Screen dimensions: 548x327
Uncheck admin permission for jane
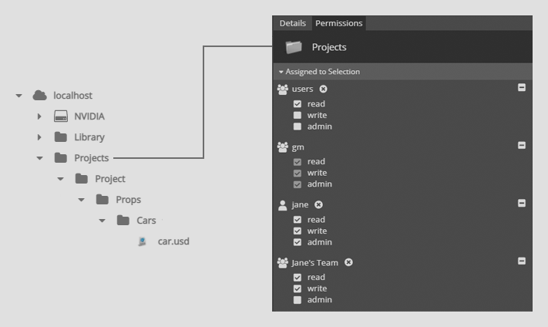pos(298,242)
